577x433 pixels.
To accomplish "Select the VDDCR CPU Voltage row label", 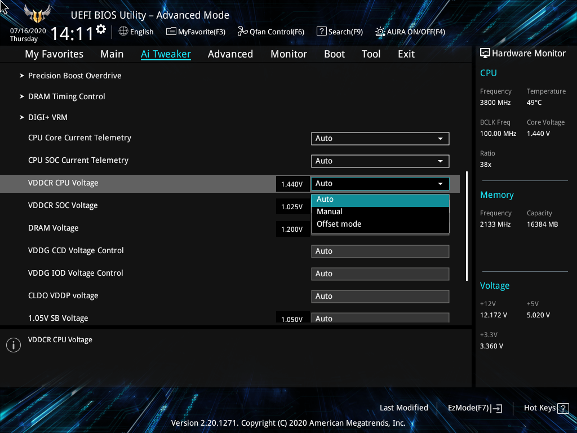I will (63, 183).
